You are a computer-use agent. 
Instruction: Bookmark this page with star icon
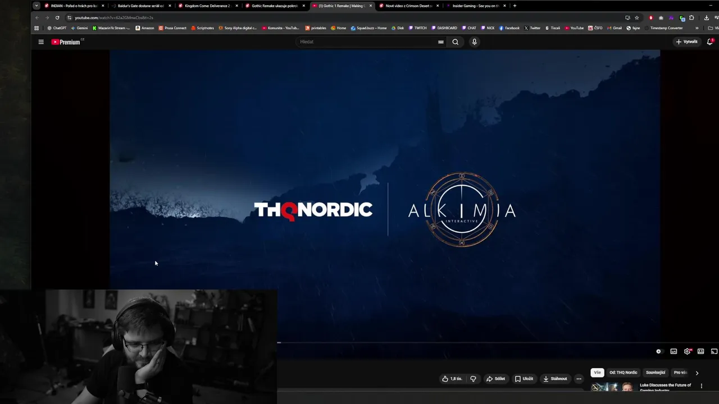click(636, 17)
